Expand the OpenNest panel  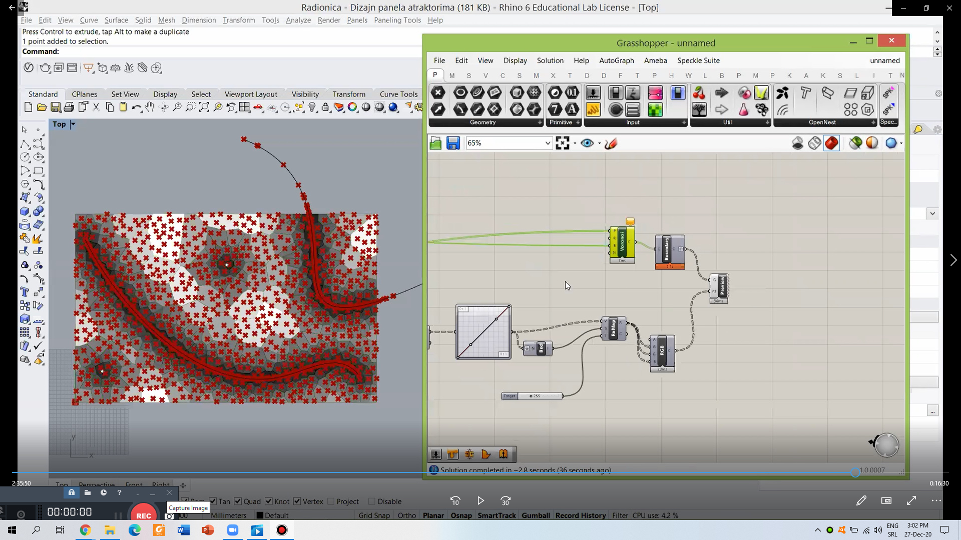coord(873,122)
